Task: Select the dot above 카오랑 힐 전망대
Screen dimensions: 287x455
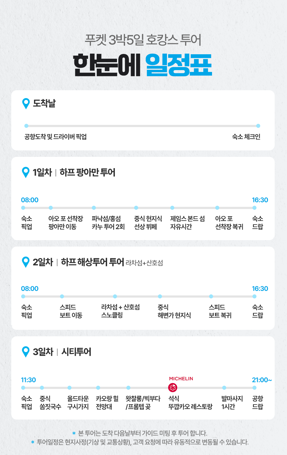Action: (x=98, y=388)
